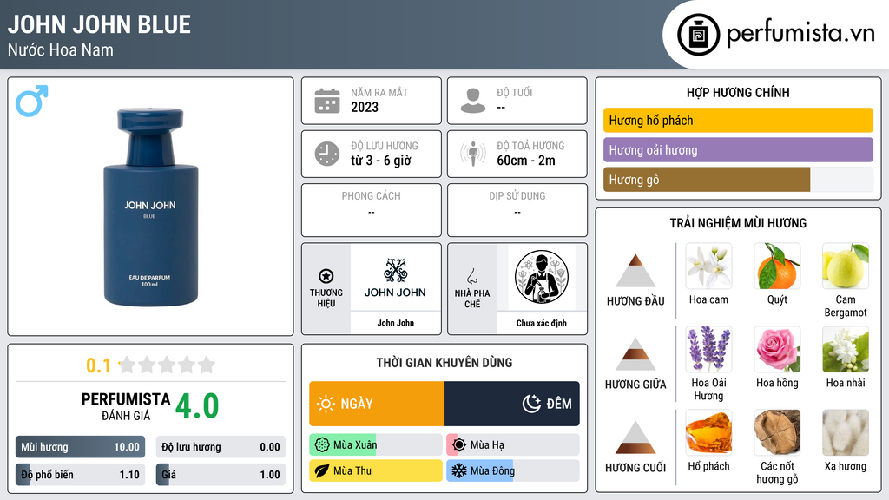Click the calendar icon for Năm ra mắt
This screenshot has height=500, width=889.
point(327,101)
